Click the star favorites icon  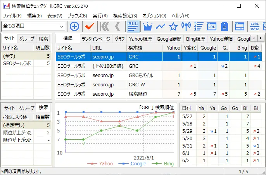click(173, 26)
